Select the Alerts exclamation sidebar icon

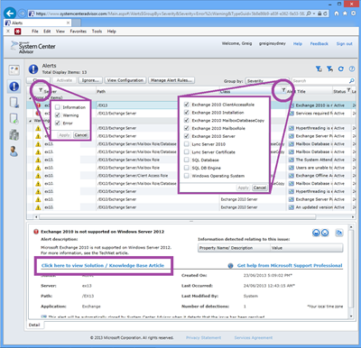pyautogui.click(x=14, y=87)
